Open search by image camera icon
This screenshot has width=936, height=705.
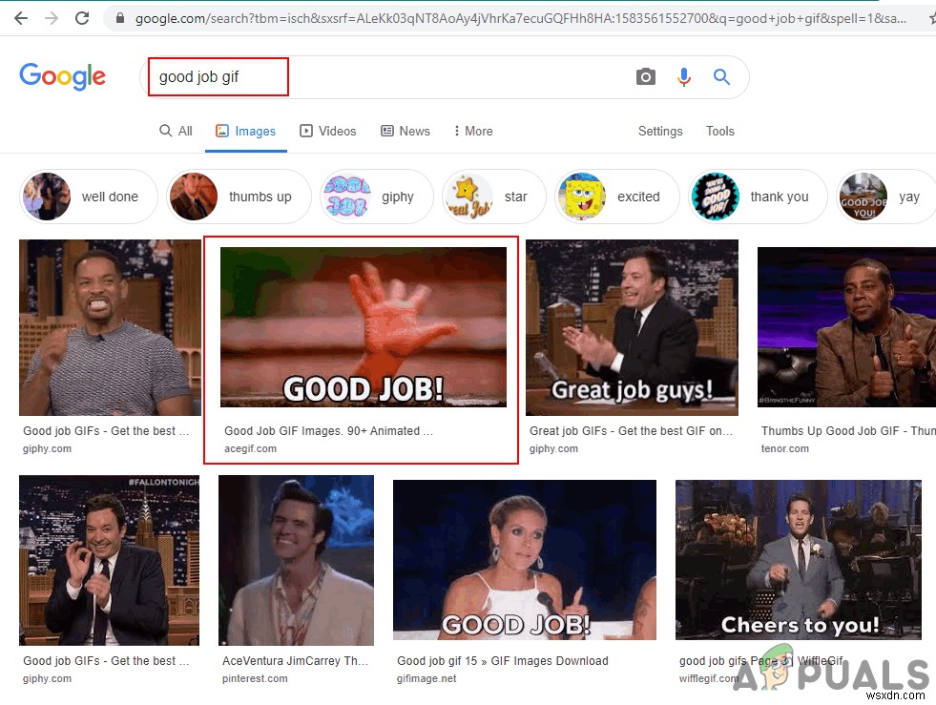tap(646, 76)
